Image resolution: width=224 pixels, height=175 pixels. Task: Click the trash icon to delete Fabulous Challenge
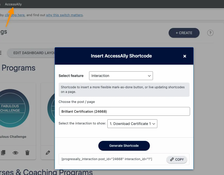[27, 153]
